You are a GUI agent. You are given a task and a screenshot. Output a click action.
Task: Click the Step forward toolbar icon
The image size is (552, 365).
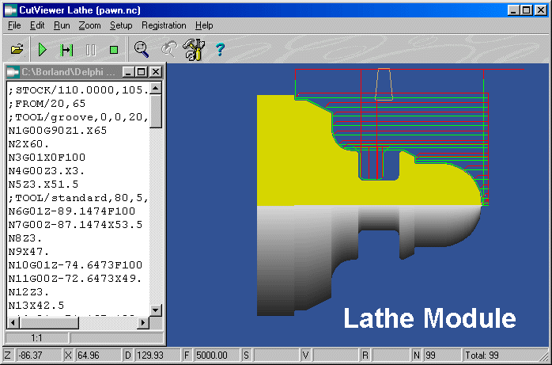pyautogui.click(x=66, y=50)
